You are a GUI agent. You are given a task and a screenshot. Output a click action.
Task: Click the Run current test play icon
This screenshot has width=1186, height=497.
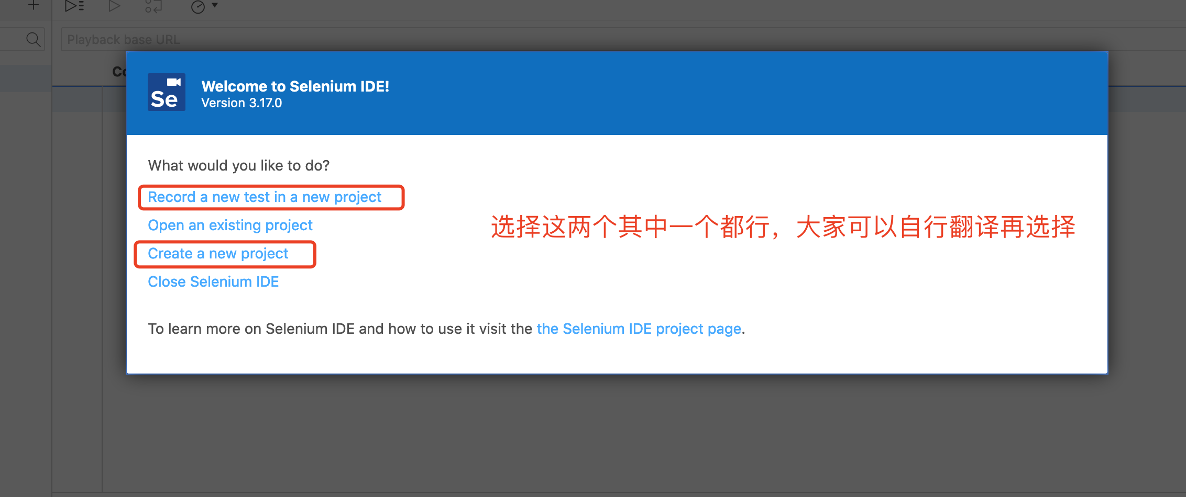114,6
